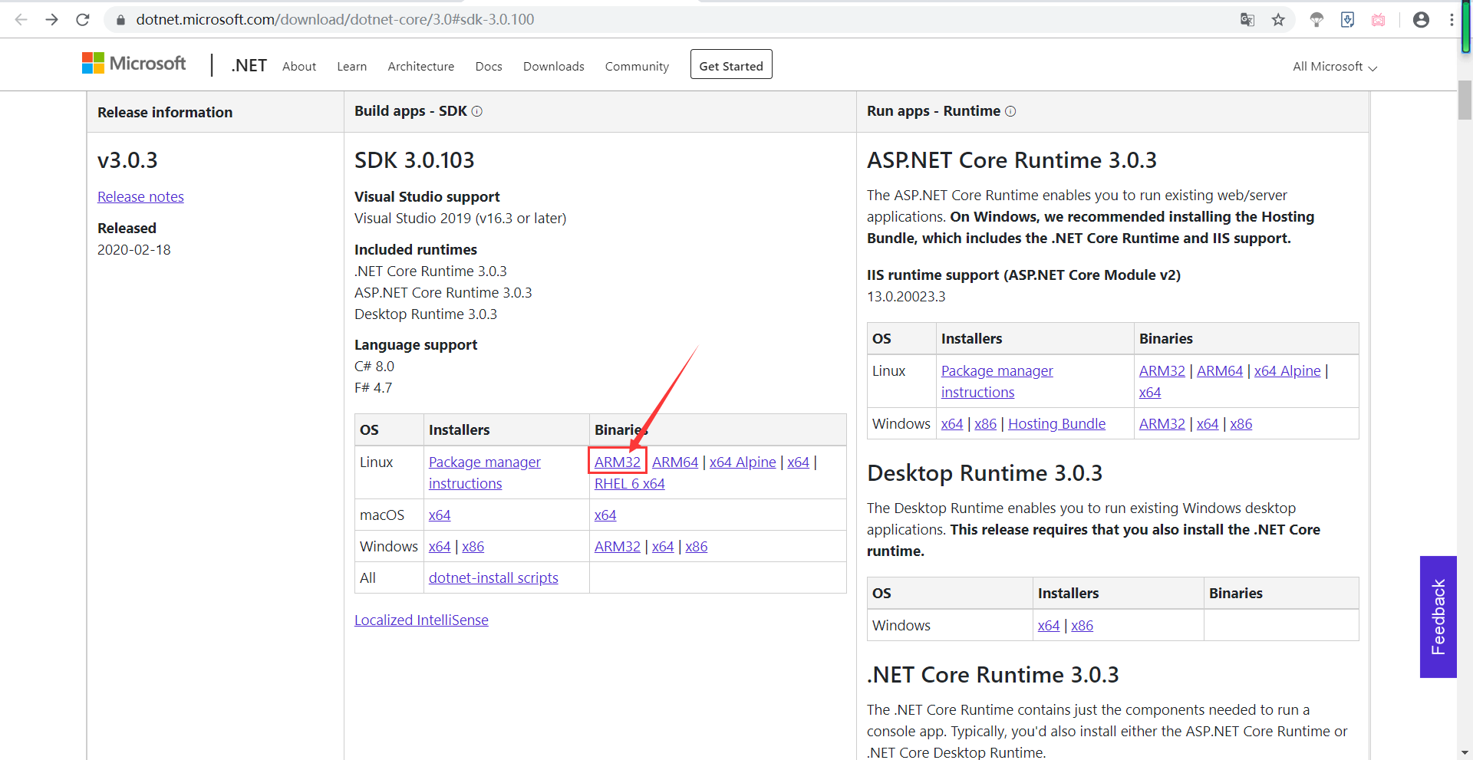Download SDK macOS x64 installer
The width and height of the screenshot is (1473, 760).
[x=440, y=515]
